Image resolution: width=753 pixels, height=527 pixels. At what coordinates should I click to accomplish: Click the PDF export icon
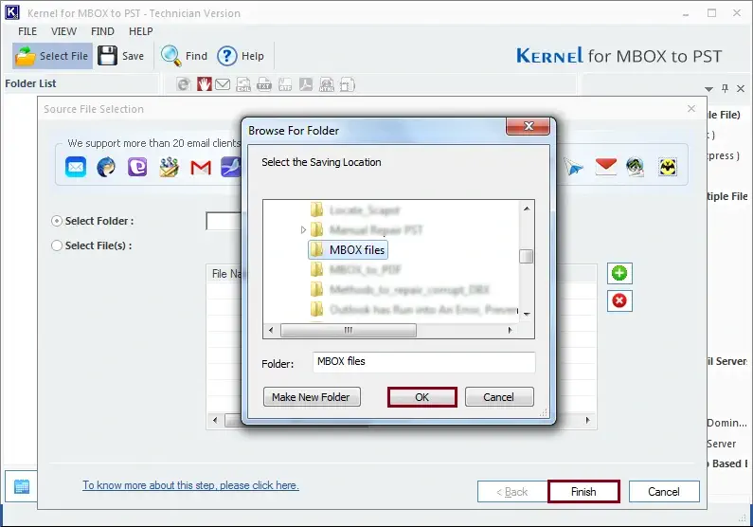click(x=306, y=84)
